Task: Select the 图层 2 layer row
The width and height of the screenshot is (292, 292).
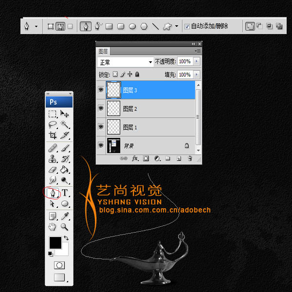Action: (x=146, y=109)
